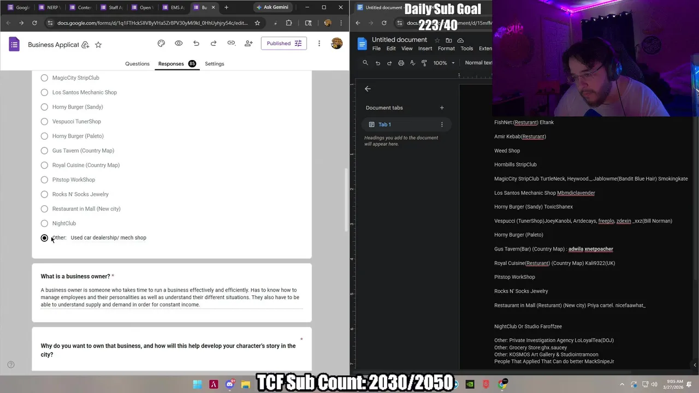Undo last change in Google Forms
699x393 pixels.
[196, 43]
